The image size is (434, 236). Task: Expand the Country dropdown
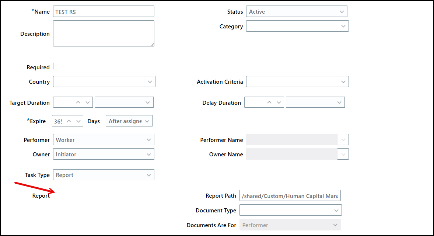click(104, 82)
